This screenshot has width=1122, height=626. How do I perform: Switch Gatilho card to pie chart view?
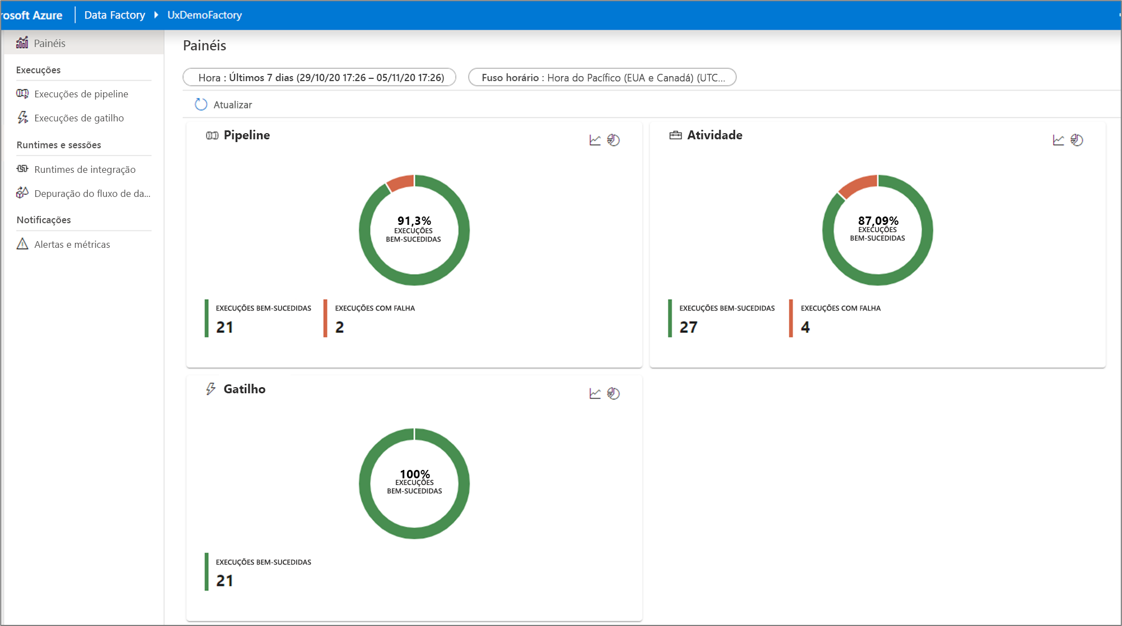click(614, 393)
